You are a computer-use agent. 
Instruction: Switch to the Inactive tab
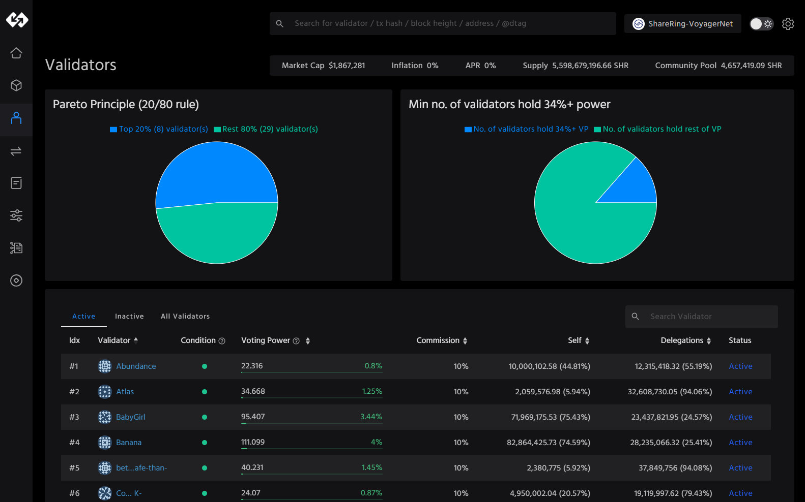[x=129, y=316]
